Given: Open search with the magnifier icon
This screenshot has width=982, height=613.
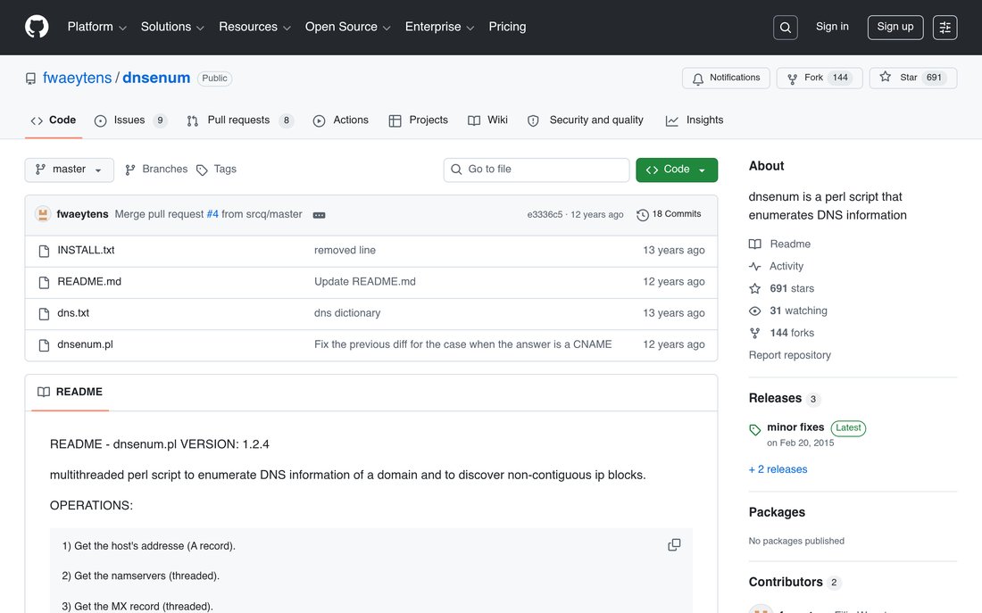Looking at the screenshot, I should click(785, 28).
